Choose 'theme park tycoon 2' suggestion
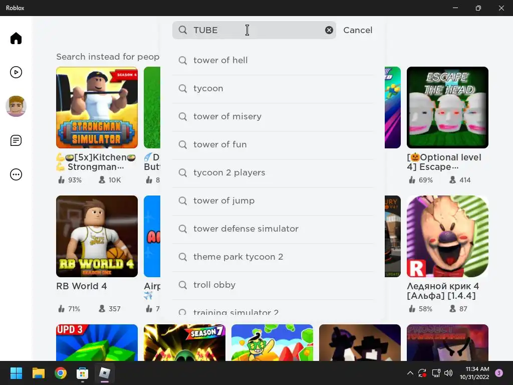Screen dimensions: 513x385 273,257
